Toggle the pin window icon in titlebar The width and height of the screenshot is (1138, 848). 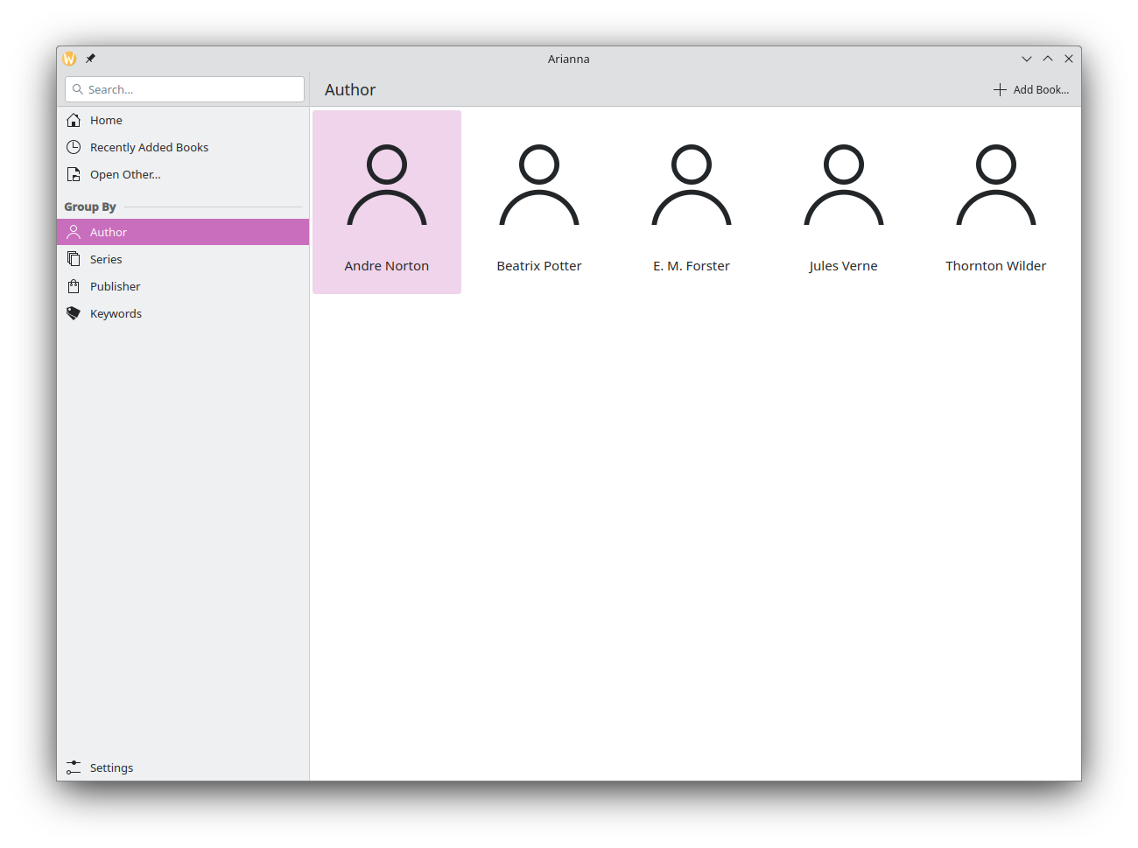coord(90,59)
